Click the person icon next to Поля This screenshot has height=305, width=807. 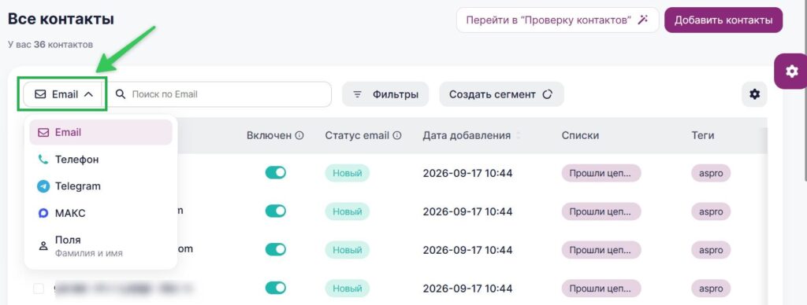43,245
